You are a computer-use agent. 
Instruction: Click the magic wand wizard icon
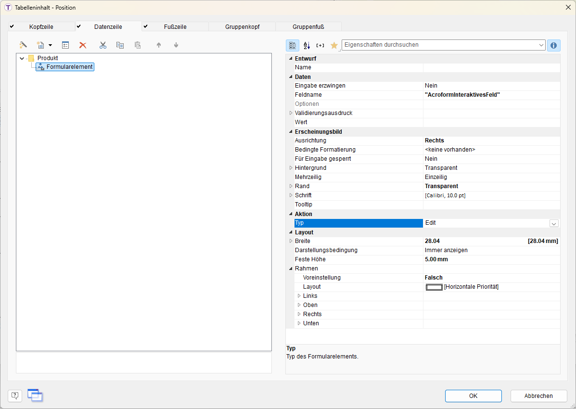(x=23, y=45)
